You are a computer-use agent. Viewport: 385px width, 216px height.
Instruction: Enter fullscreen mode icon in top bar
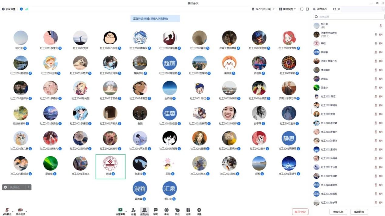[x=302, y=9]
